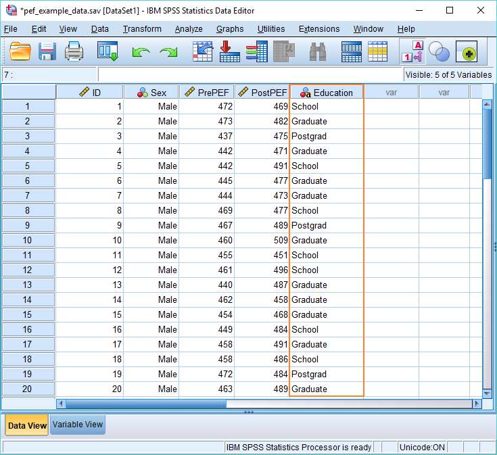The height and width of the screenshot is (455, 497).
Task: Click the Redo green arrow icon
Action: point(168,52)
